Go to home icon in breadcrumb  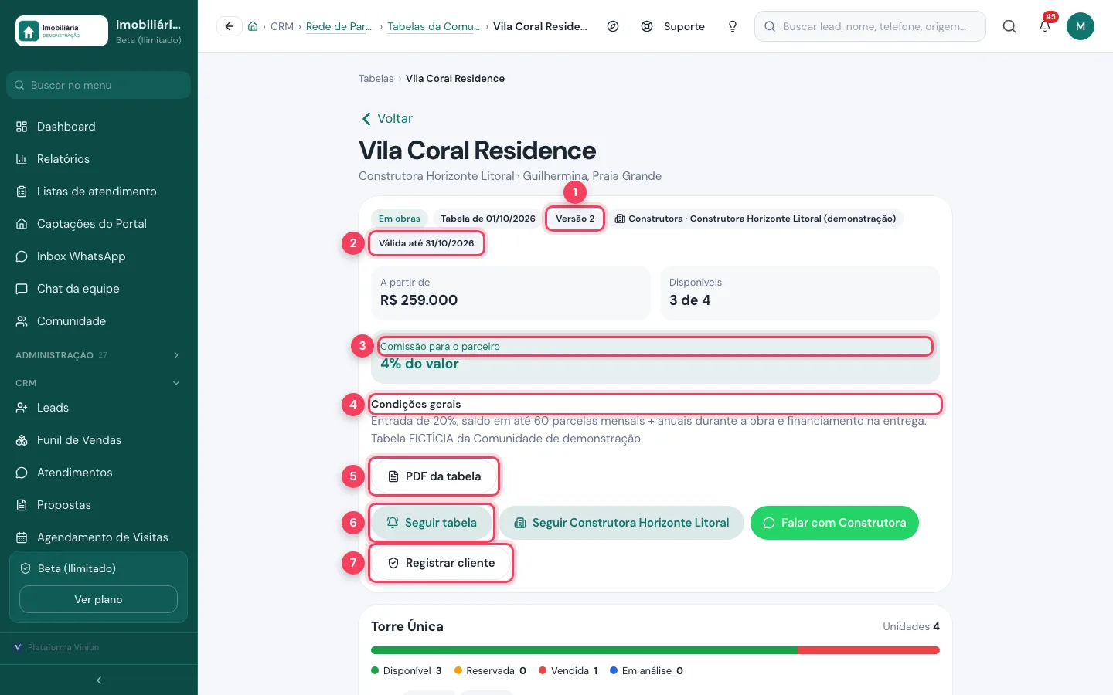[253, 26]
